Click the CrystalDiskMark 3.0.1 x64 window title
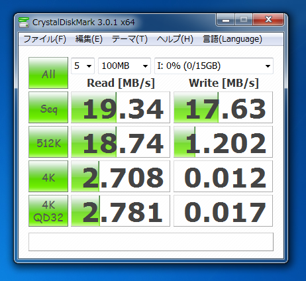The width and height of the screenshot is (306, 281). 83,23
